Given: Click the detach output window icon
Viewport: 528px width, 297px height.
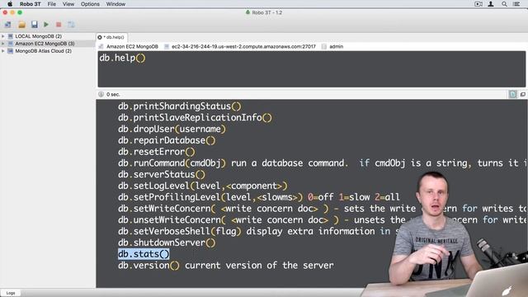Looking at the screenshot, I should [x=522, y=94].
